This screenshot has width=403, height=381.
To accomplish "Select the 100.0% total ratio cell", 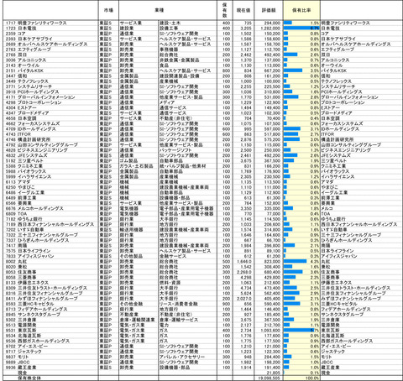I will pyautogui.click(x=301, y=378).
